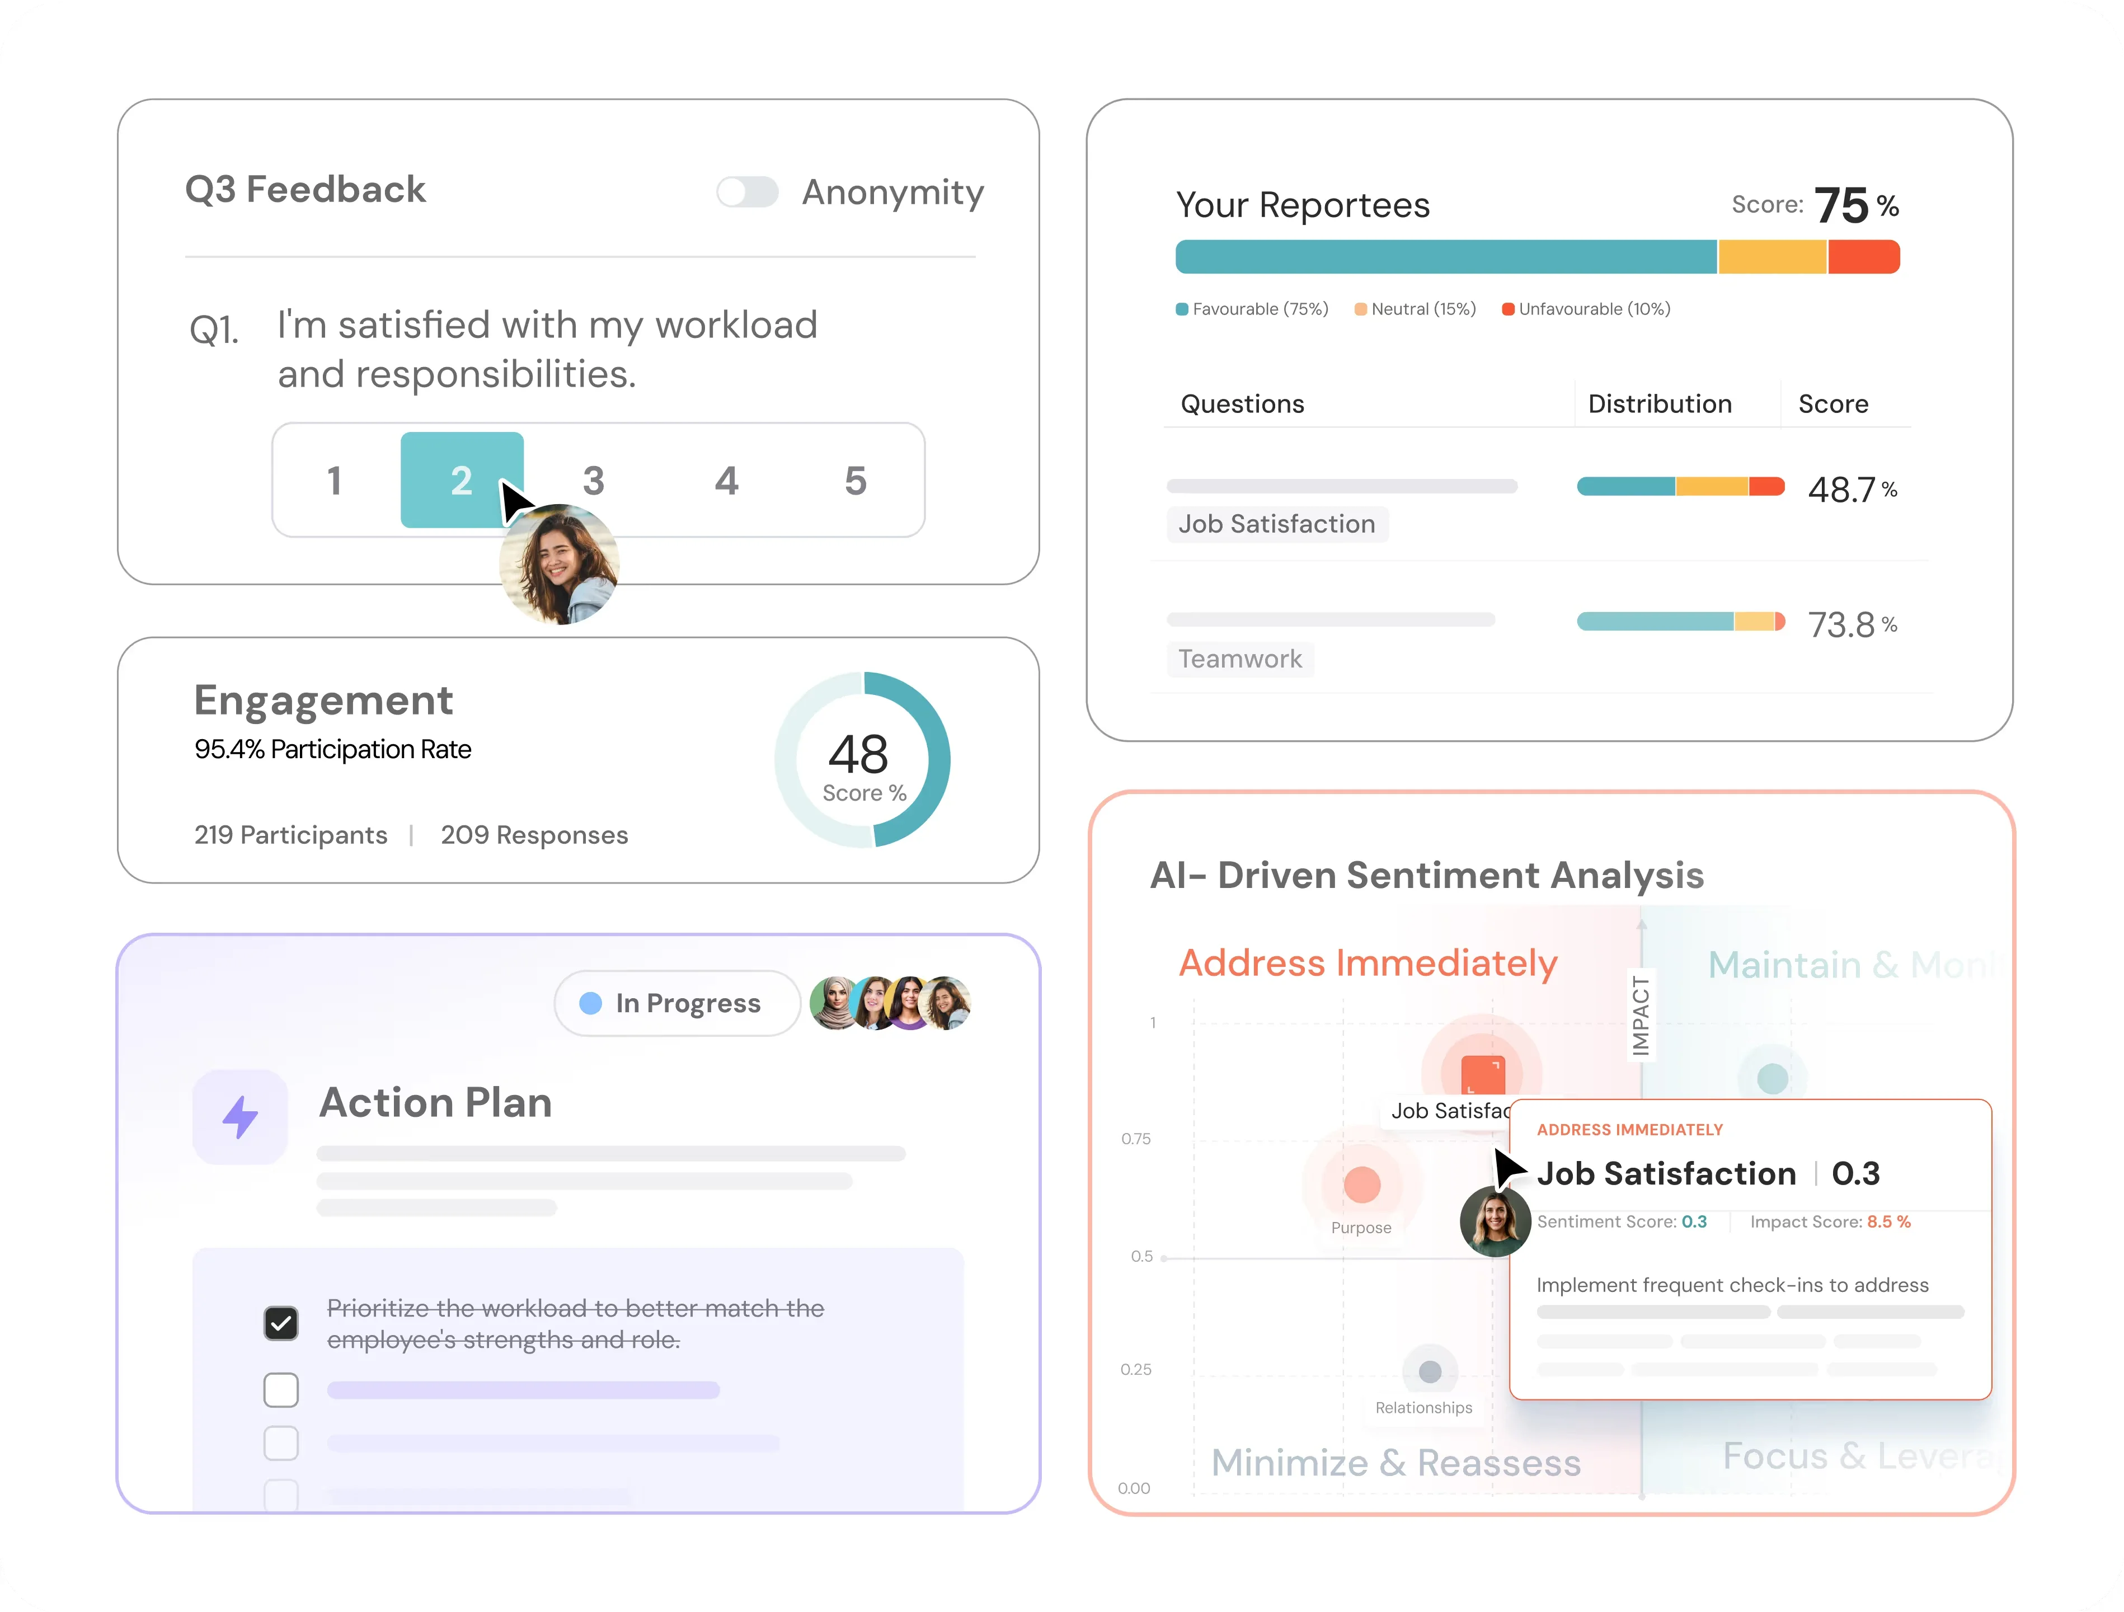This screenshot has width=2124, height=1612.
Task: Click the Favourable legend marker
Action: 1182,309
